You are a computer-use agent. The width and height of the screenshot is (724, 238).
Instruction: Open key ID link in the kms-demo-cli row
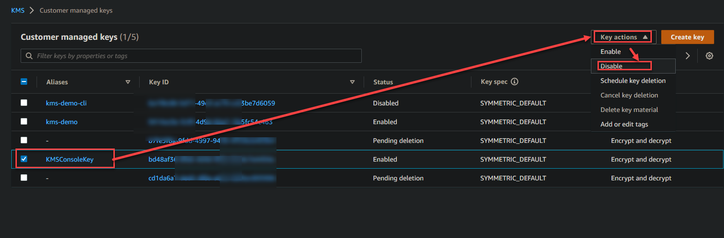tap(212, 103)
